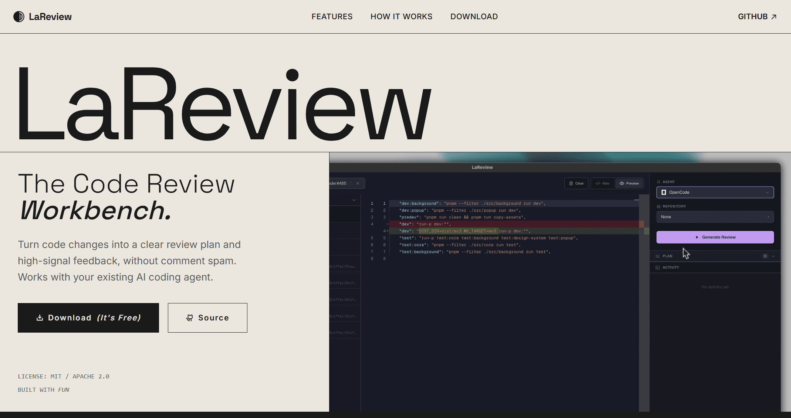Click the GitHub cat icon in Source button
Viewport: 791px width, 418px height.
coord(189,318)
